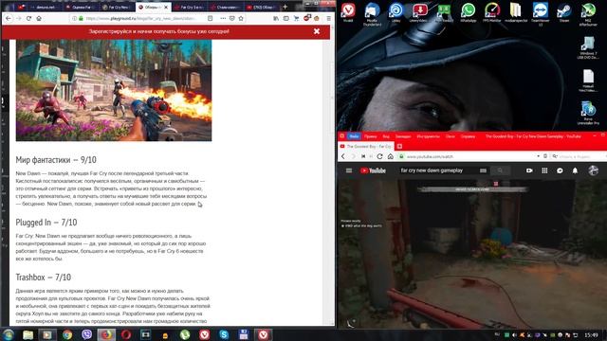Click the 'Мир фантастики — 9/10' heading
The width and height of the screenshot is (607, 341).
[56, 160]
